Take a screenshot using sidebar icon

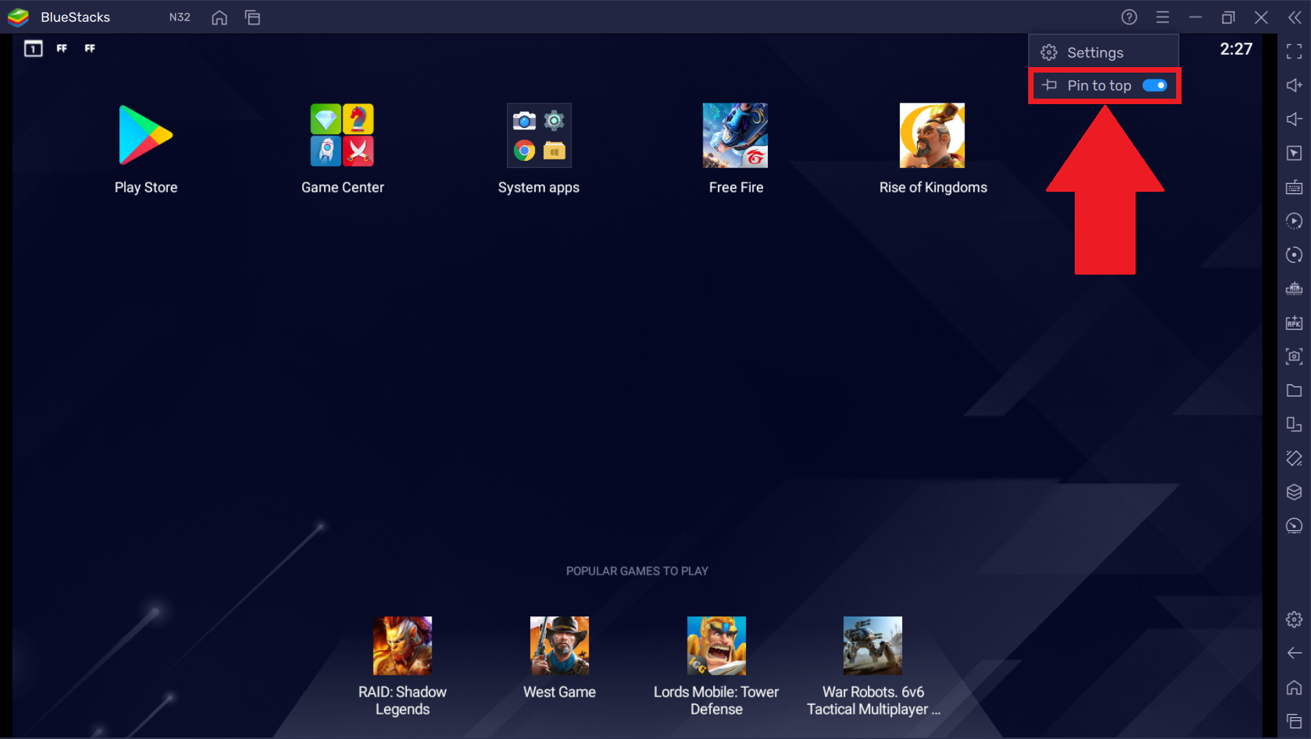pyautogui.click(x=1293, y=356)
